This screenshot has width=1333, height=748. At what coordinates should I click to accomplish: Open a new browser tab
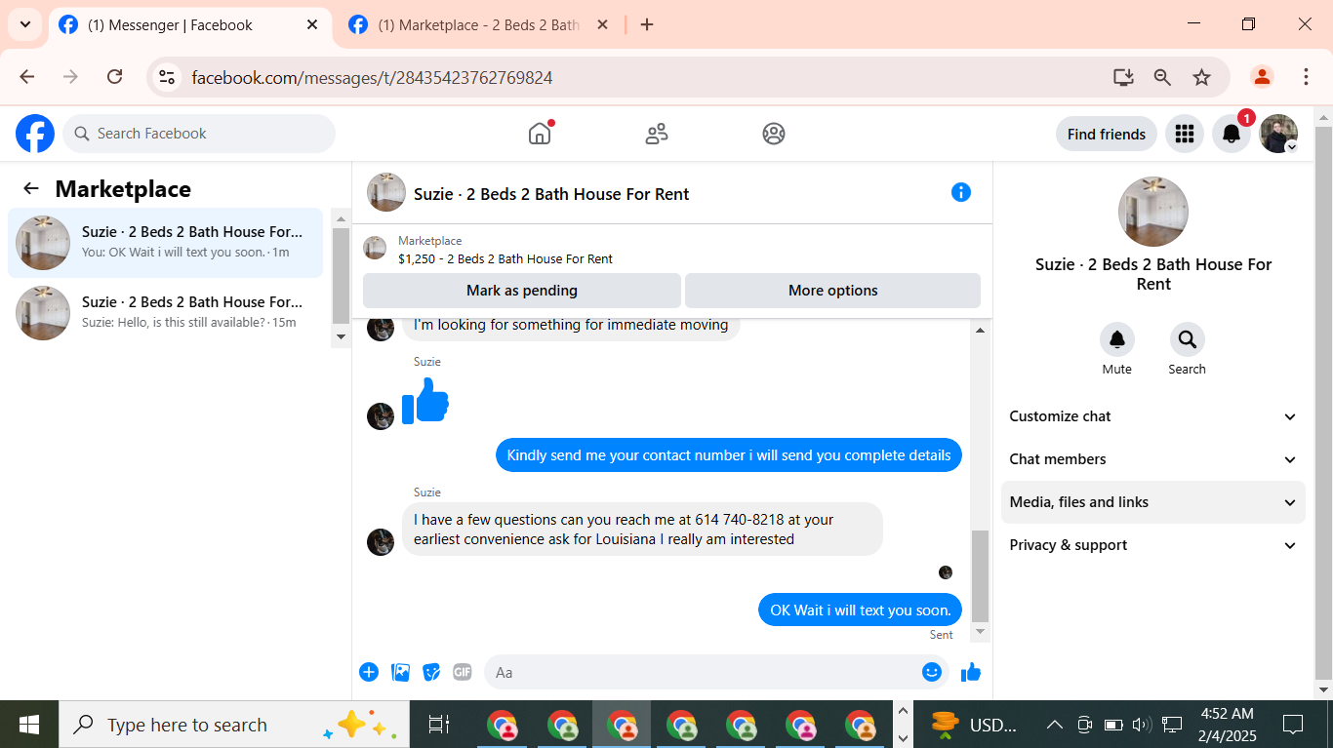(647, 25)
